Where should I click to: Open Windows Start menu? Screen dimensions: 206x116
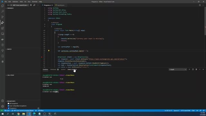[x=3, y=114]
